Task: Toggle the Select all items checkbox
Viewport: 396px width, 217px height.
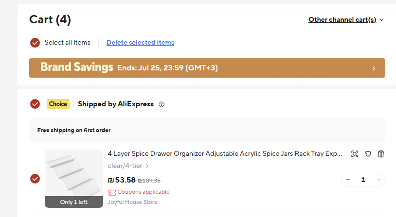Action: (35, 43)
